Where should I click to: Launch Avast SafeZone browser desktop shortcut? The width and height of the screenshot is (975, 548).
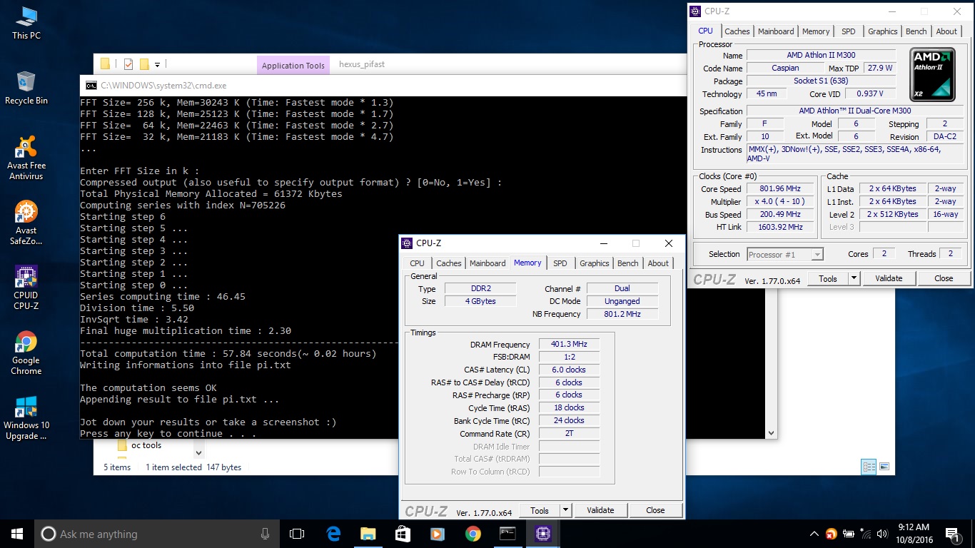[26, 223]
